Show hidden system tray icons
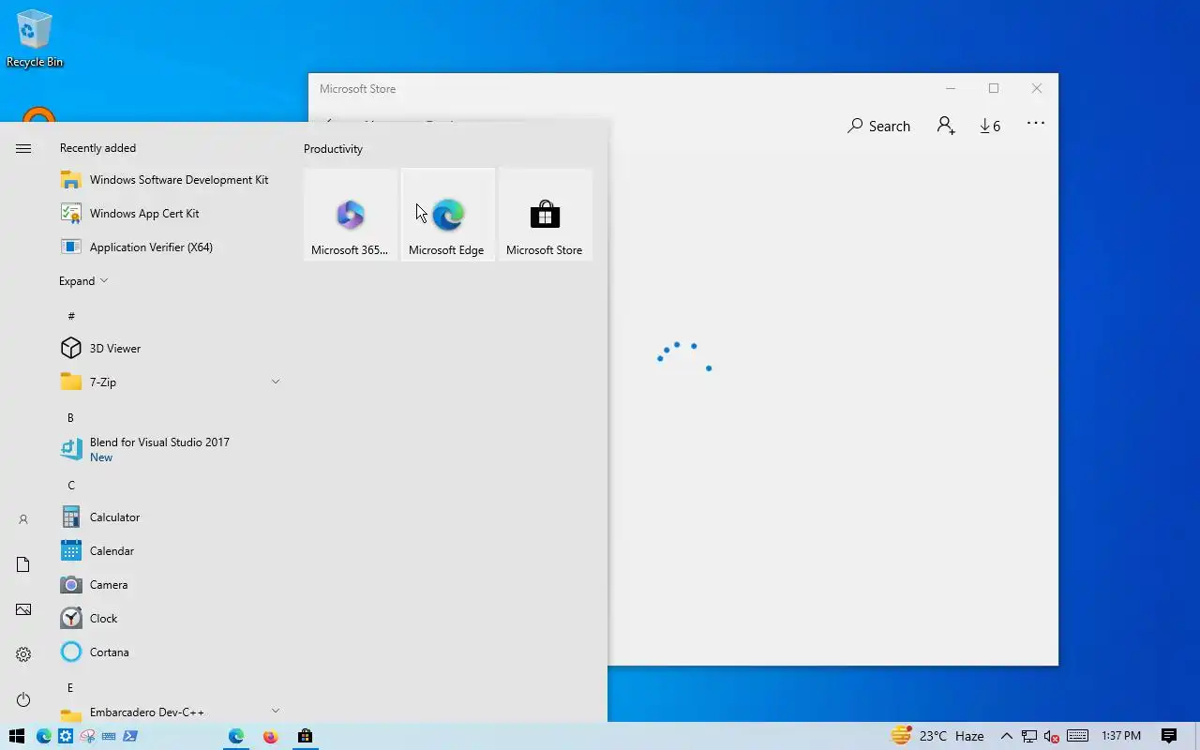The width and height of the screenshot is (1200, 750). (1007, 736)
